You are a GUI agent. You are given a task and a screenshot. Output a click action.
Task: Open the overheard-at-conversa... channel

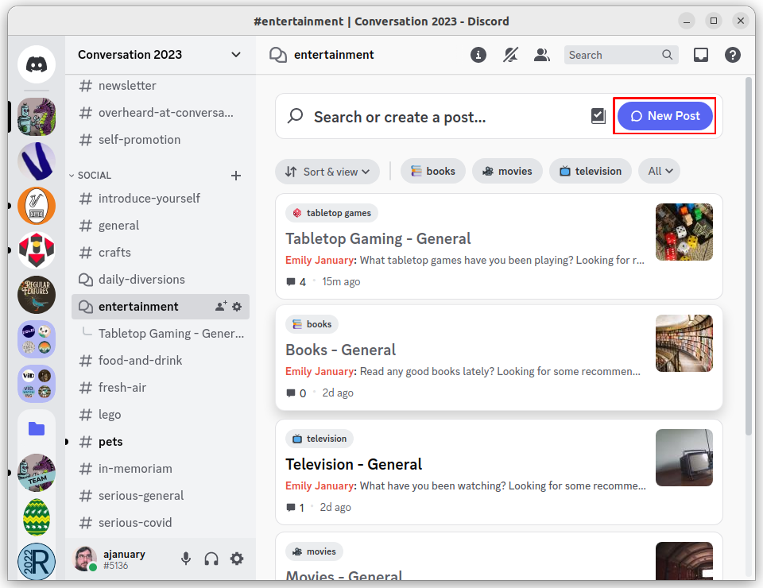coord(160,113)
